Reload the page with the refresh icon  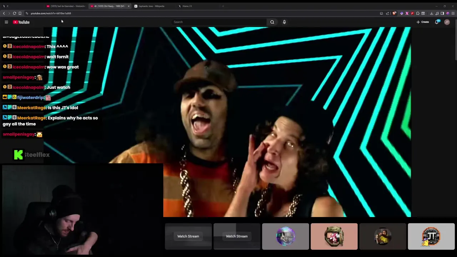click(x=15, y=13)
